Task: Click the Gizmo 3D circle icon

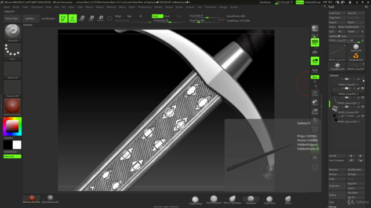Action: pos(110,18)
